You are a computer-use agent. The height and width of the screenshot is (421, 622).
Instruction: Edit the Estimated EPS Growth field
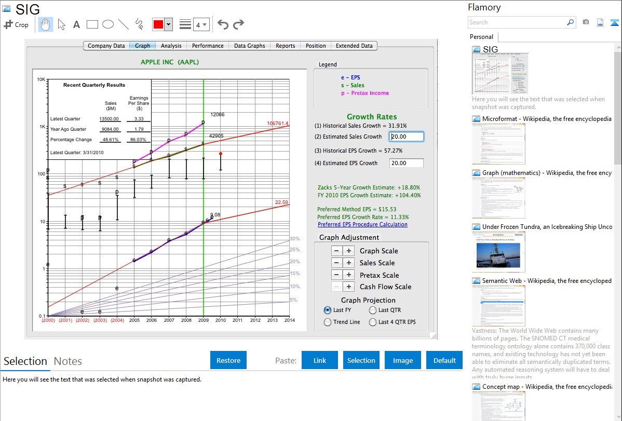click(406, 163)
